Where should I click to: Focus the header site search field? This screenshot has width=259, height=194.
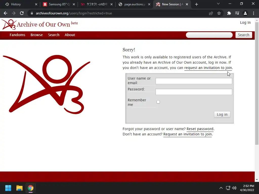209,35
